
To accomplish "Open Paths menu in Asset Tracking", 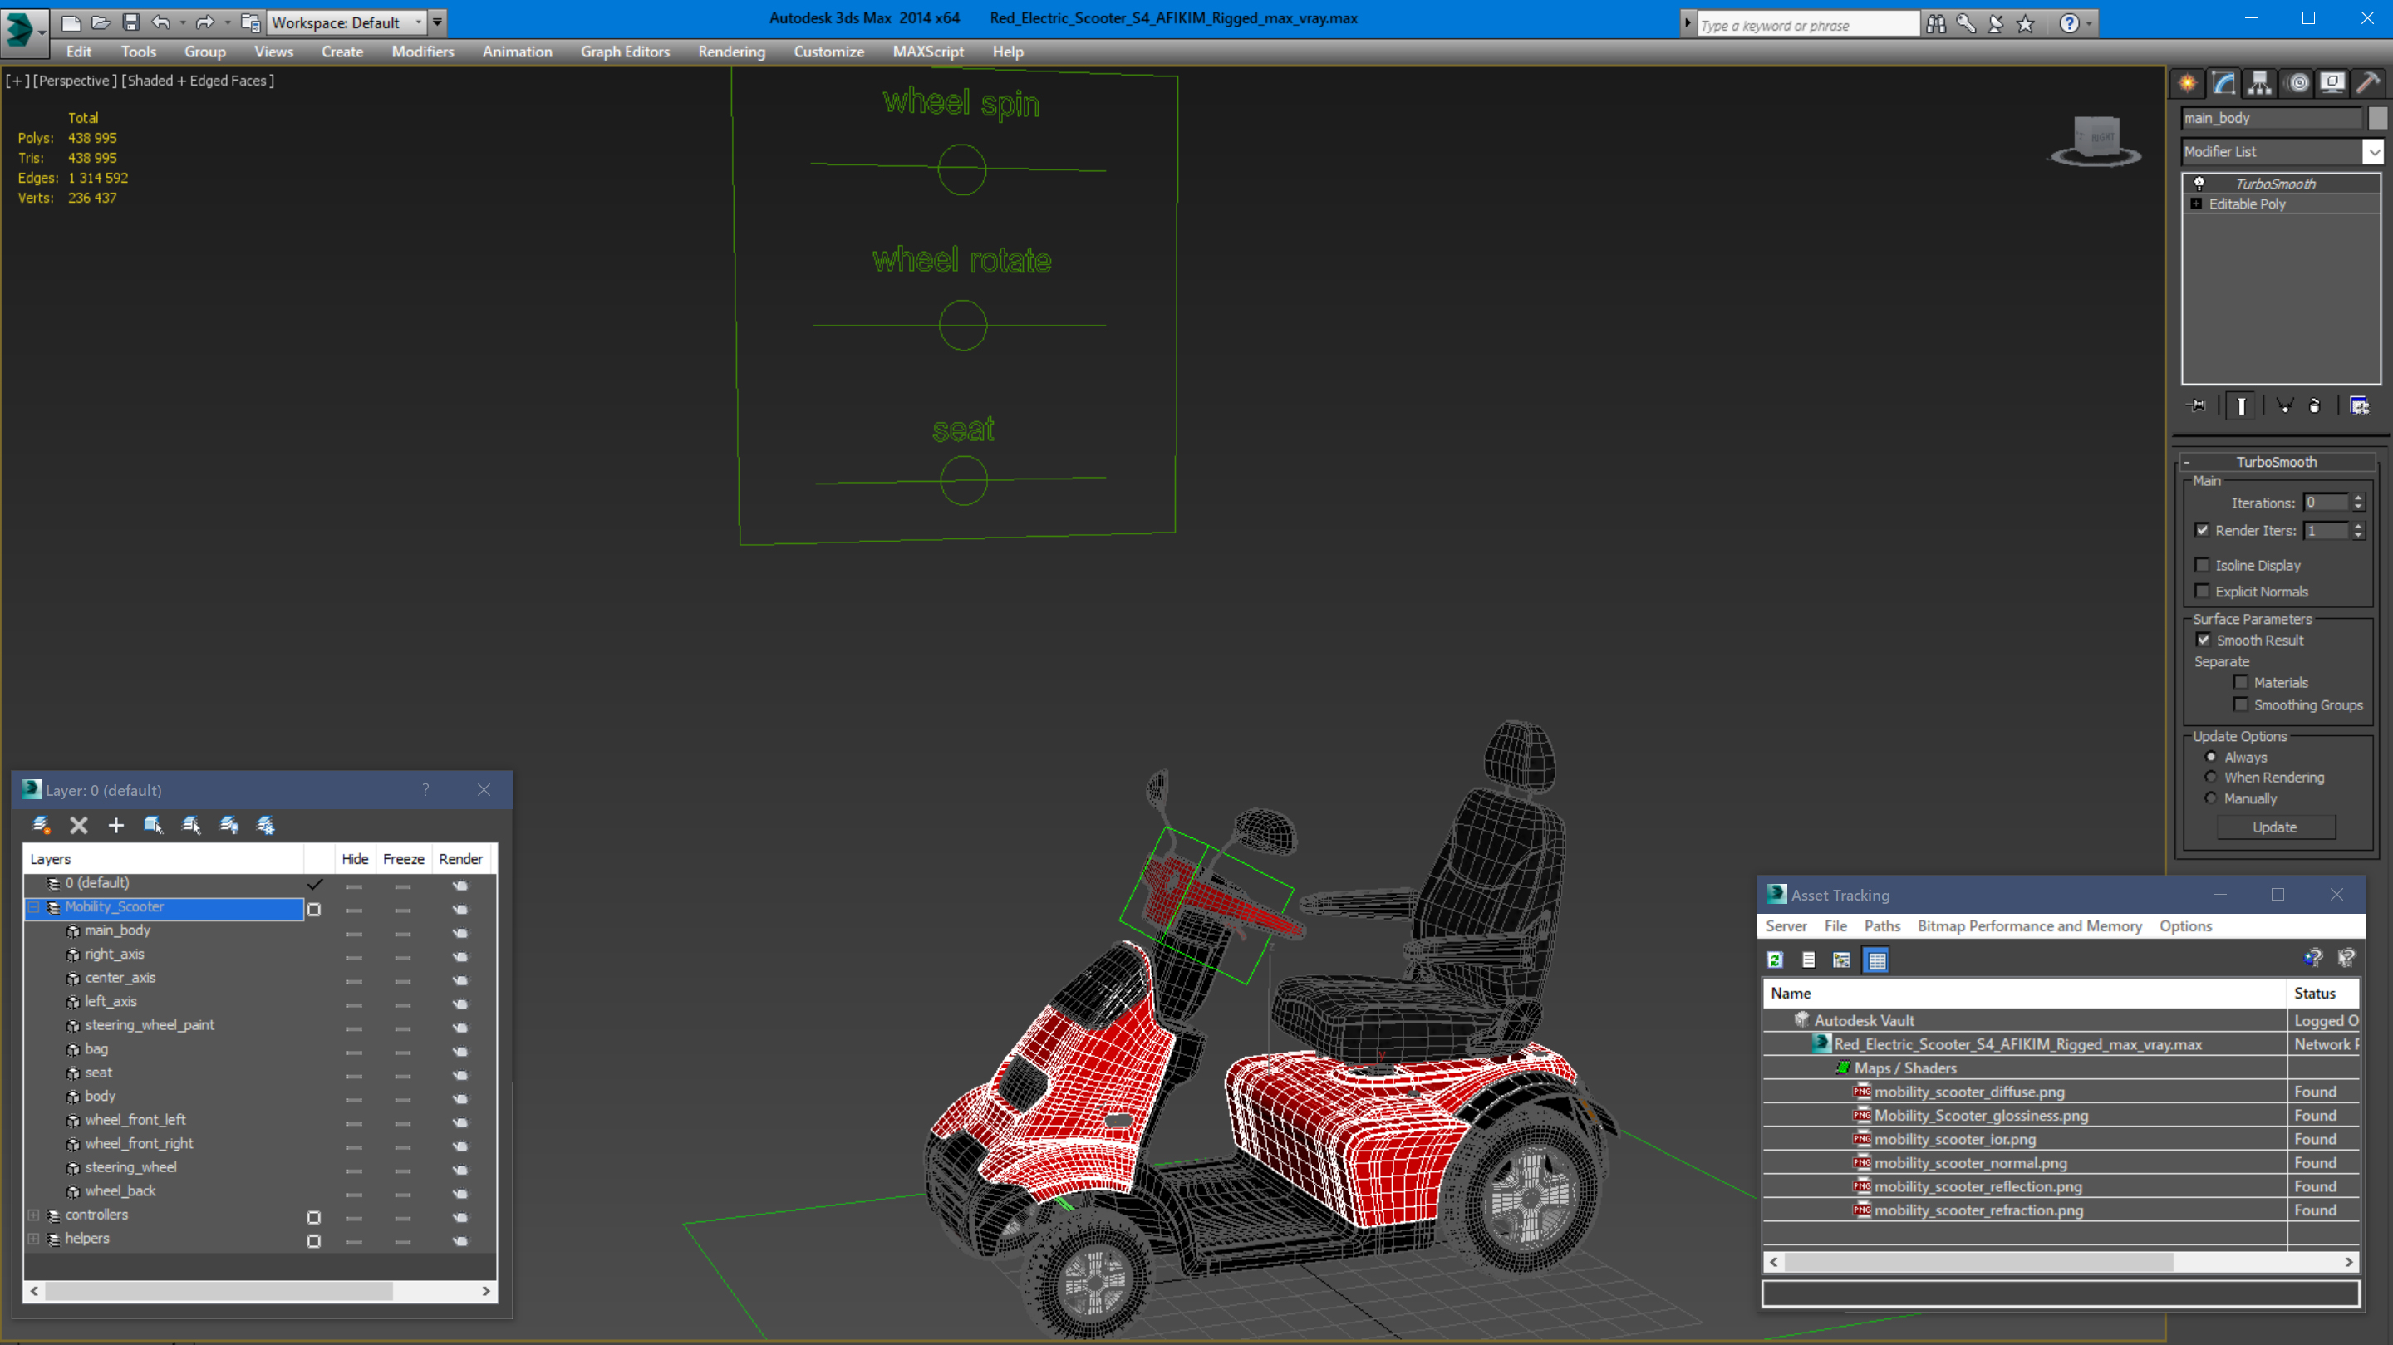I will pos(1882,926).
